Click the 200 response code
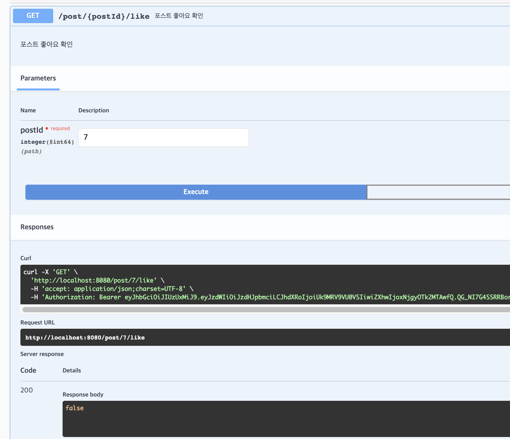The height and width of the screenshot is (439, 510). (x=27, y=390)
